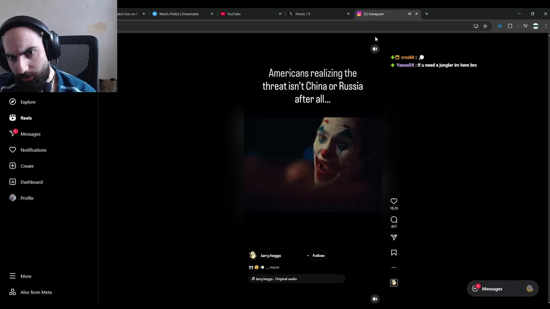This screenshot has width=550, height=309.
Task: Open larry.heggs username link
Action: coord(271,255)
